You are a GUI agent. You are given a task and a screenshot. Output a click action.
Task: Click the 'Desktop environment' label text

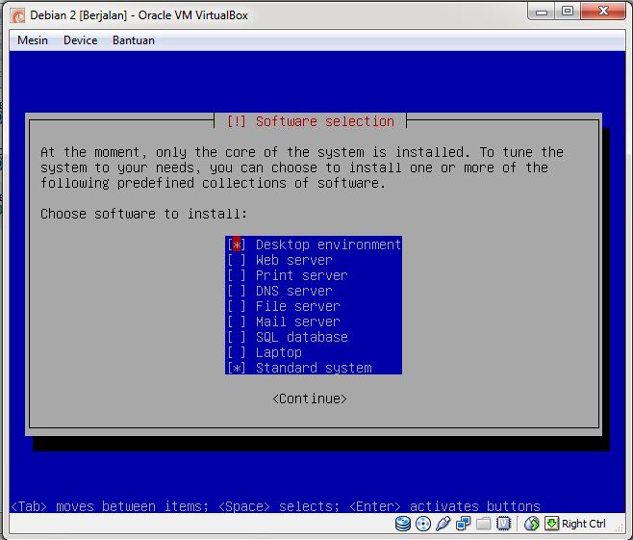(x=328, y=244)
